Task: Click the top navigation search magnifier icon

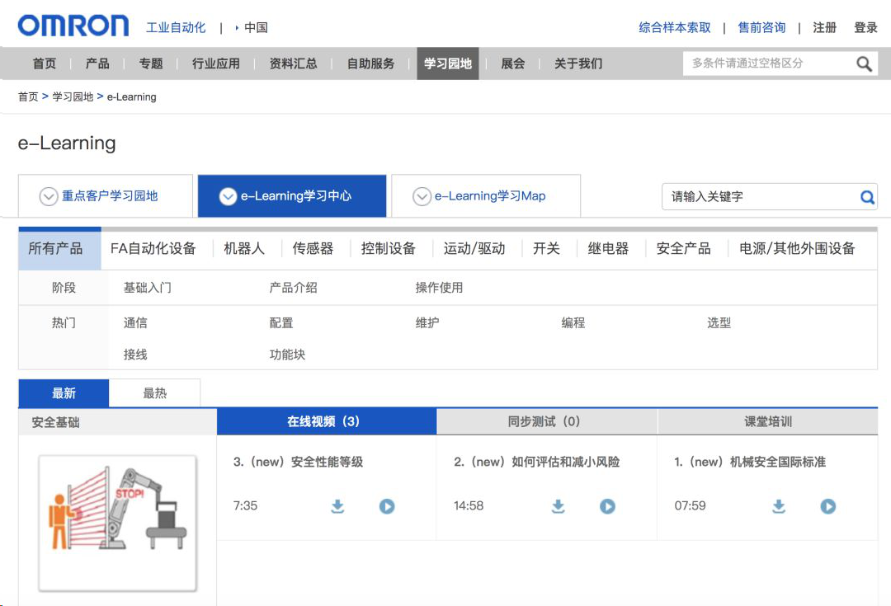Action: click(x=864, y=63)
